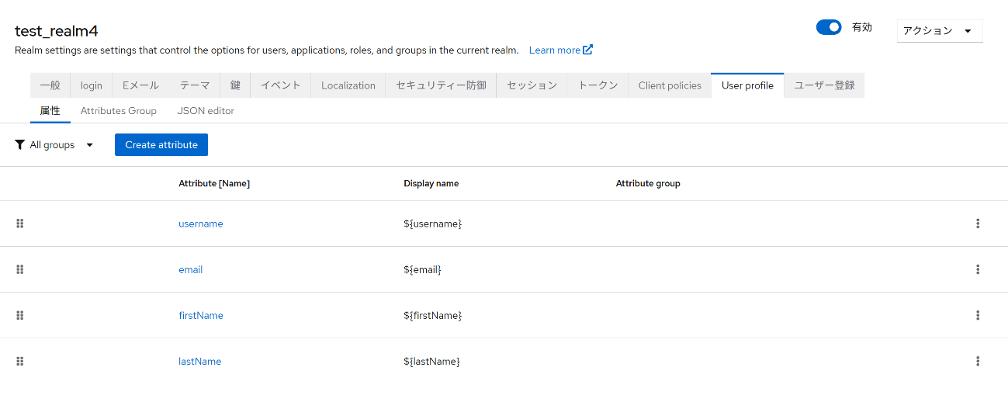Open the JSON editor sub-tab
This screenshot has height=402, width=1008.
click(x=206, y=111)
